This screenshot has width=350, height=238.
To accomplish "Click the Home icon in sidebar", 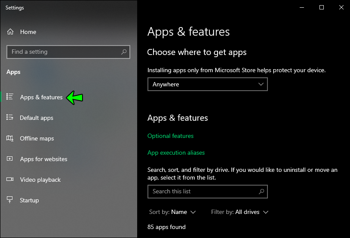I will coord(10,32).
